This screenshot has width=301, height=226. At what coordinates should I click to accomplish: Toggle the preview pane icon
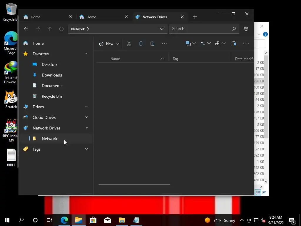click(x=234, y=44)
